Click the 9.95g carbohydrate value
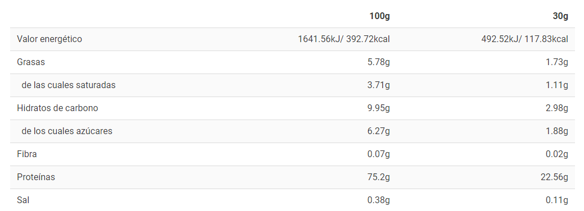 pos(379,108)
